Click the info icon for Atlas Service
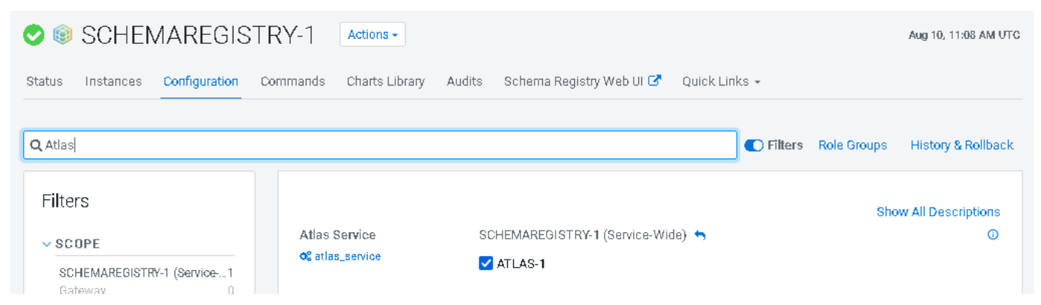Viewport: 1041px width, 305px height. [993, 235]
